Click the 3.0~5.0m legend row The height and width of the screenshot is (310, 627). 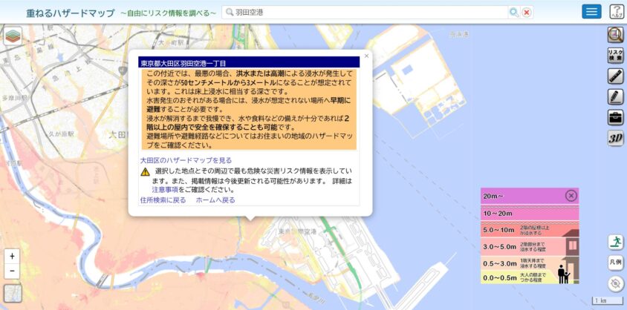530,246
